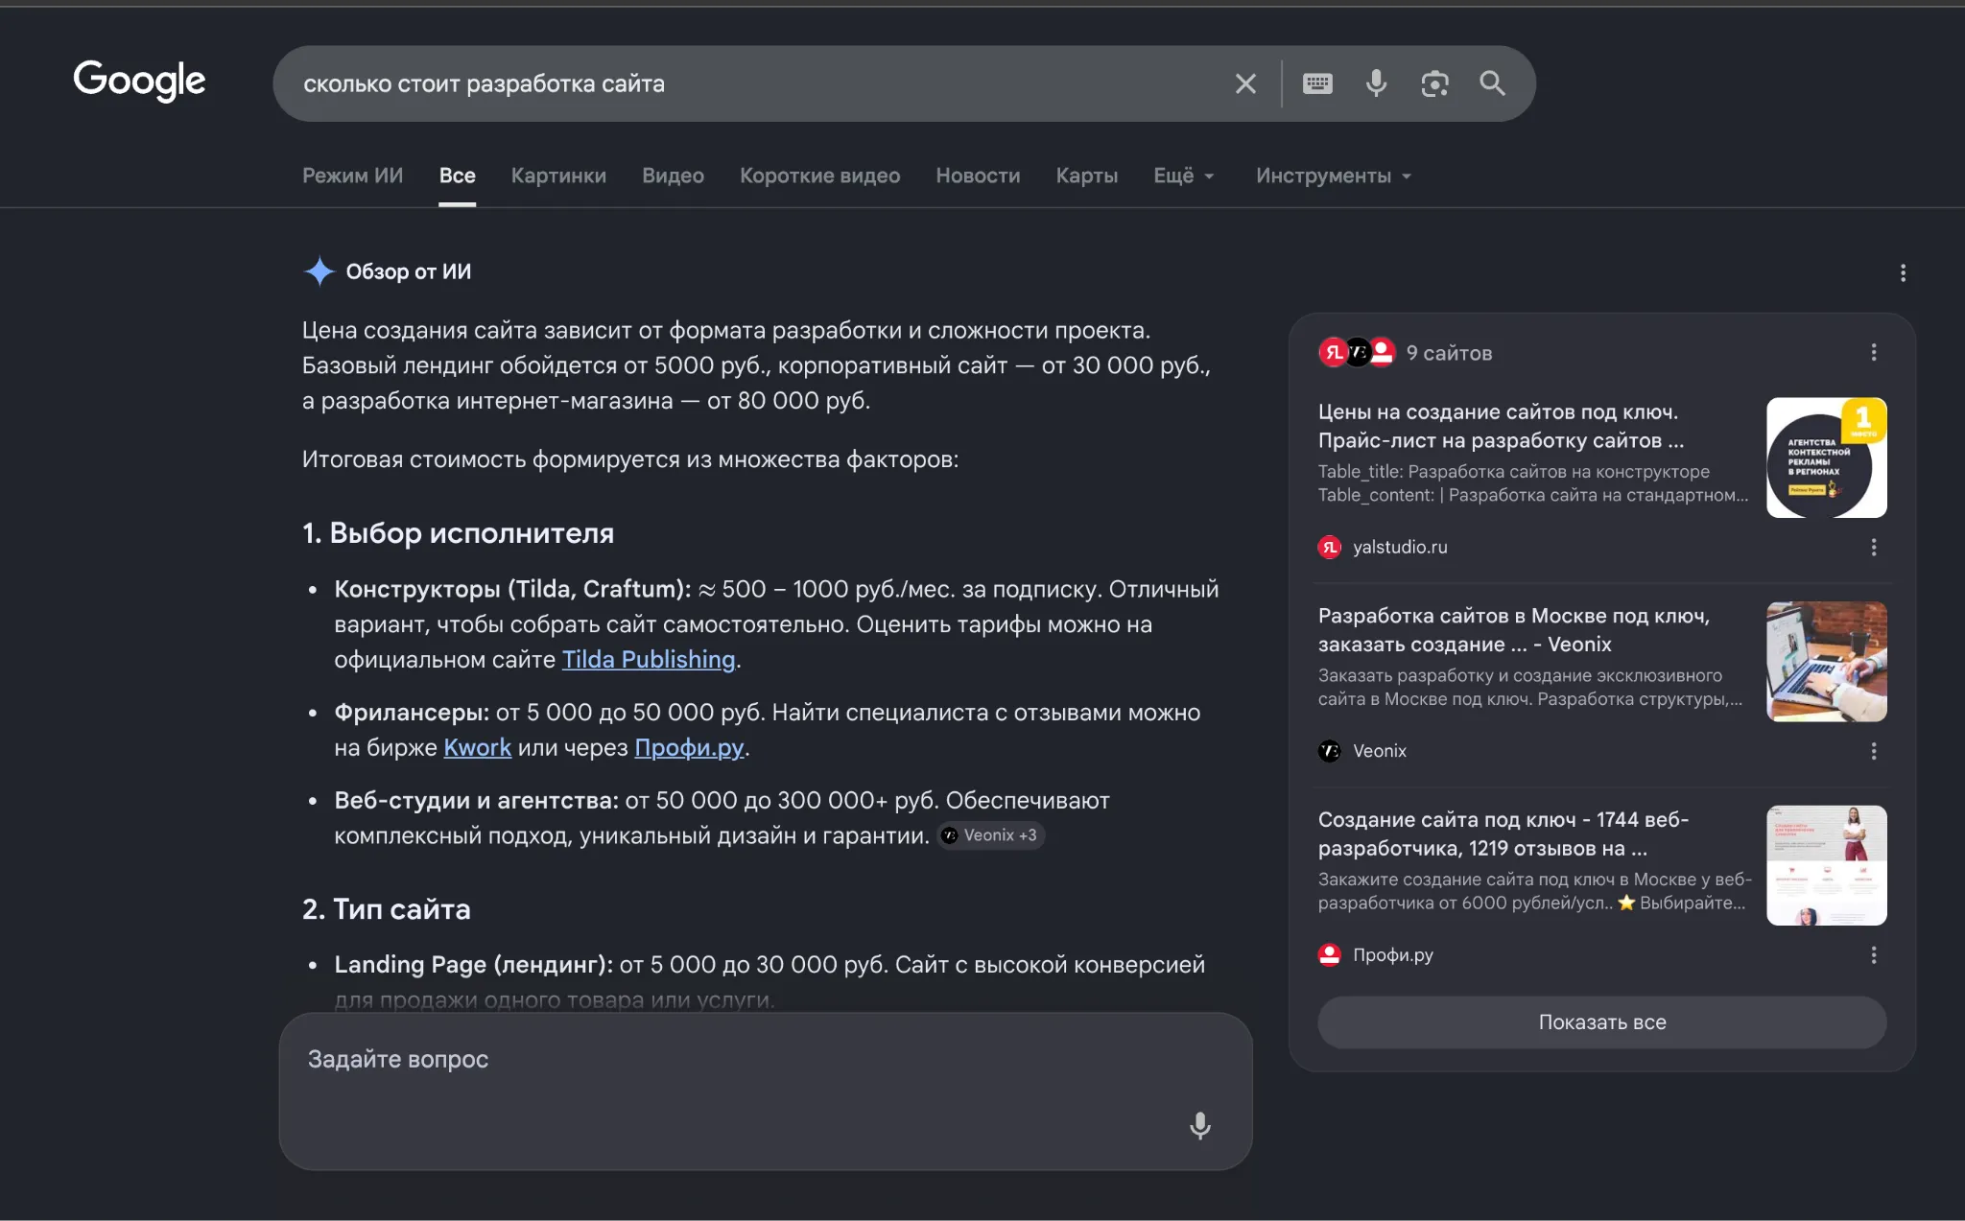The image size is (1965, 1221).
Task: Click the Veonix site name
Action: 1379,751
